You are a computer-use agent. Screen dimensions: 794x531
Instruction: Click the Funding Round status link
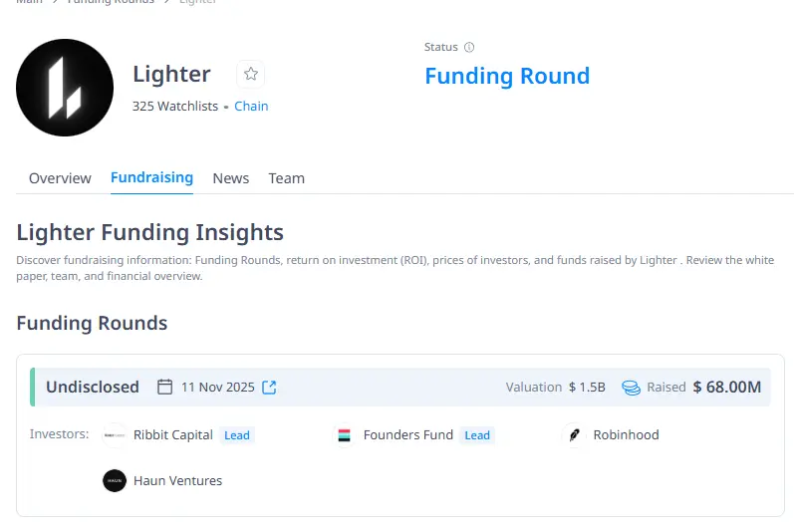[x=507, y=76]
